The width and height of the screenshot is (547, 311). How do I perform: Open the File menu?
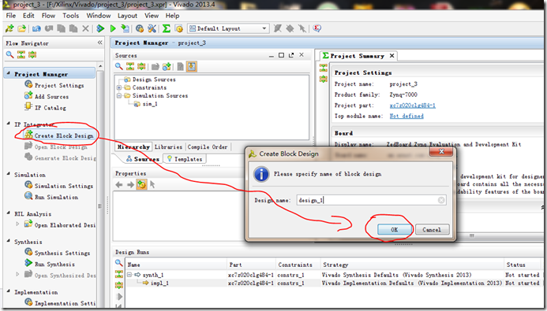(11, 16)
